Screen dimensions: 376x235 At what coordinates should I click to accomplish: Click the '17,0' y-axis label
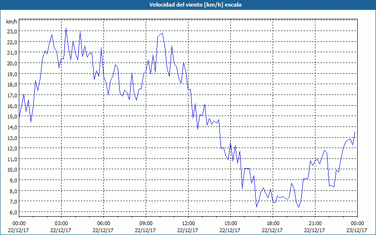[12, 95]
